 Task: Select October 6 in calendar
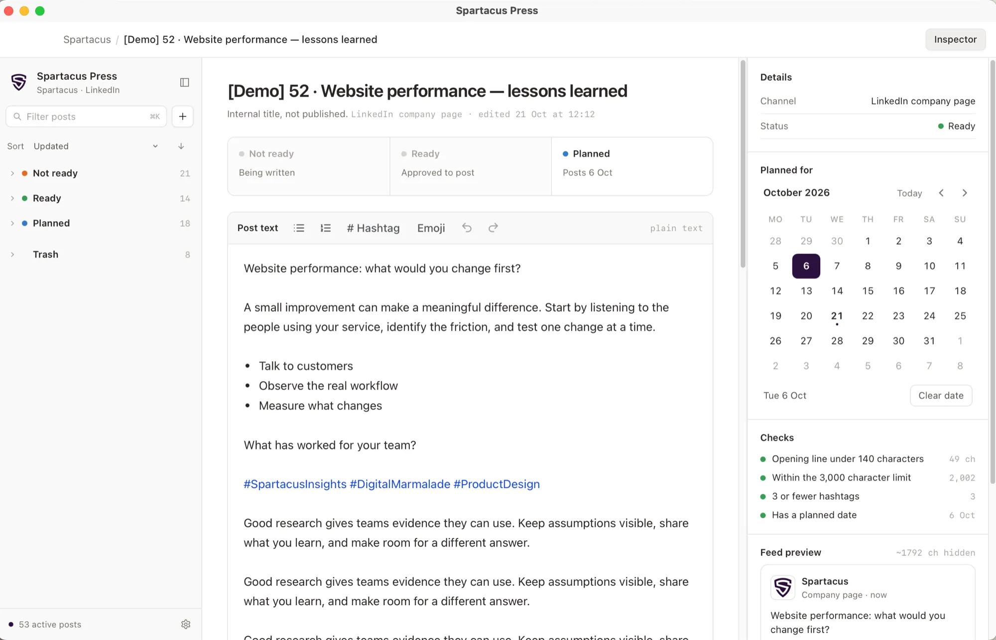tap(806, 266)
